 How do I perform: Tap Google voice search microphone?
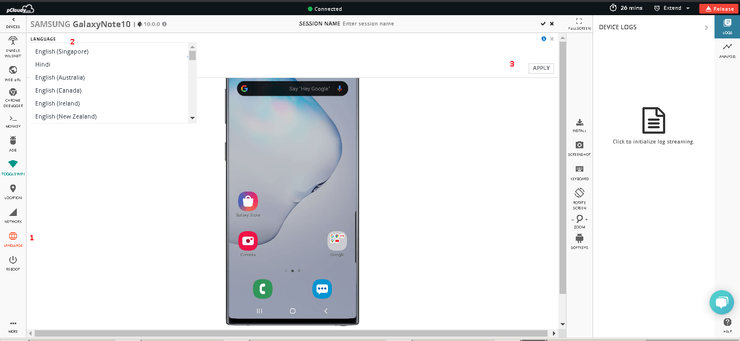click(x=340, y=88)
